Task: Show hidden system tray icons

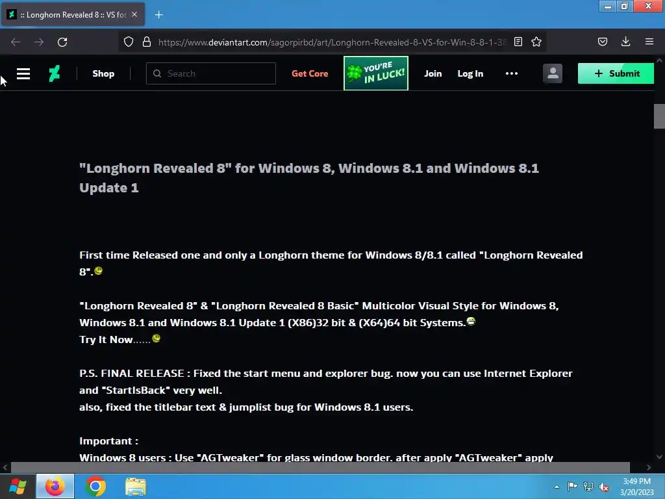Action: click(x=557, y=487)
